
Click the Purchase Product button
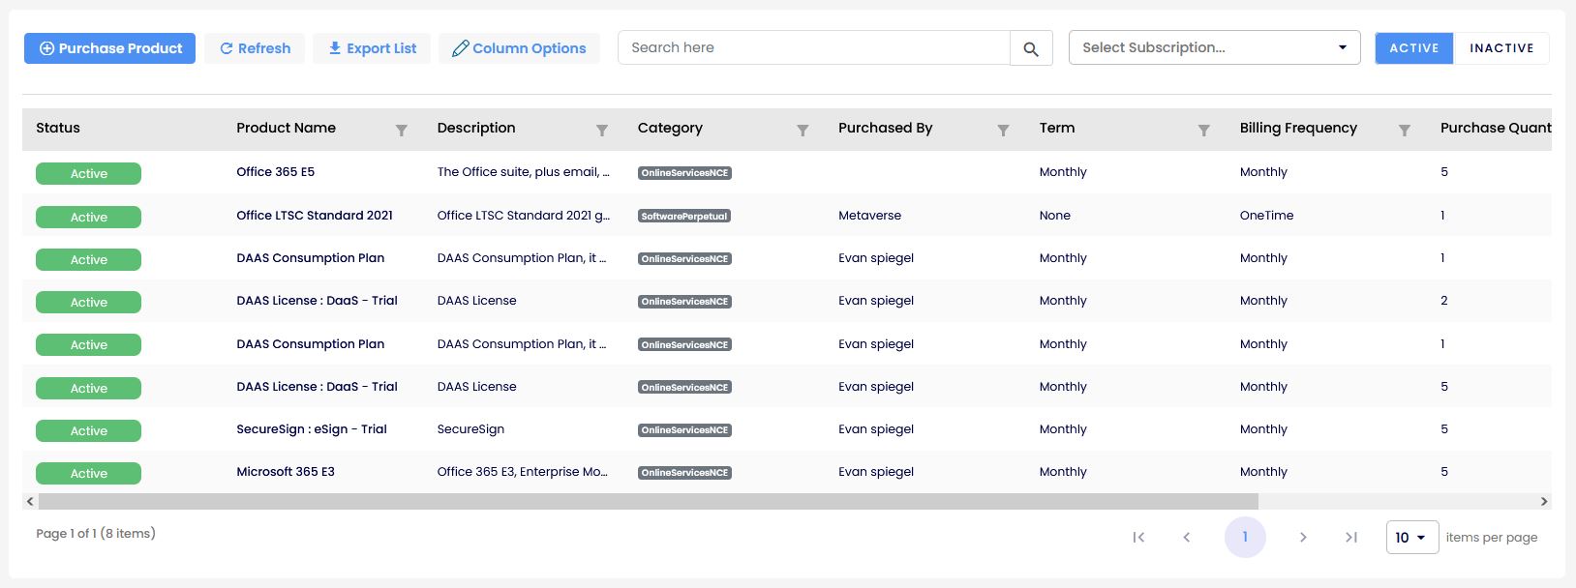pyautogui.click(x=110, y=48)
